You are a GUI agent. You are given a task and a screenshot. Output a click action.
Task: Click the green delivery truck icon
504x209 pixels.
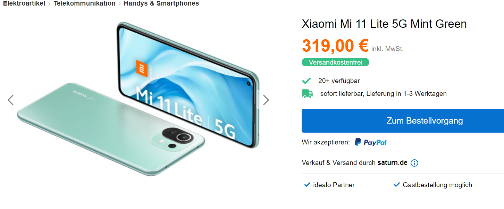(307, 93)
